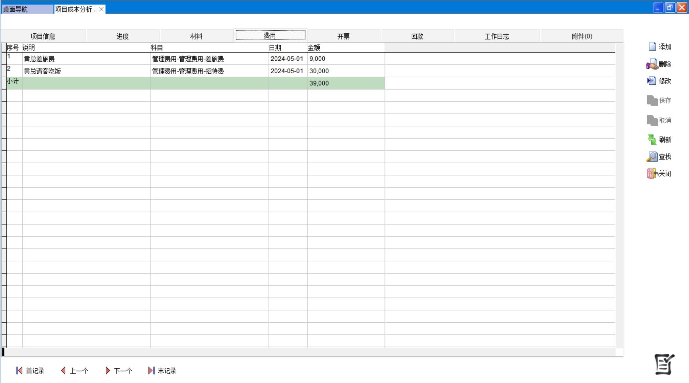The width and height of the screenshot is (689, 383).
Task: Close the 项目成本分析 document tab
Action: 101,9
